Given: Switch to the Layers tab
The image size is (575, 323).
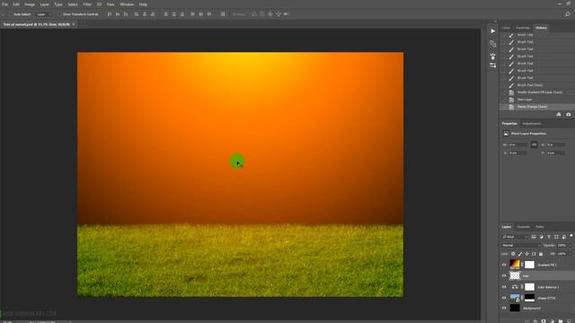Looking at the screenshot, I should pos(507,227).
